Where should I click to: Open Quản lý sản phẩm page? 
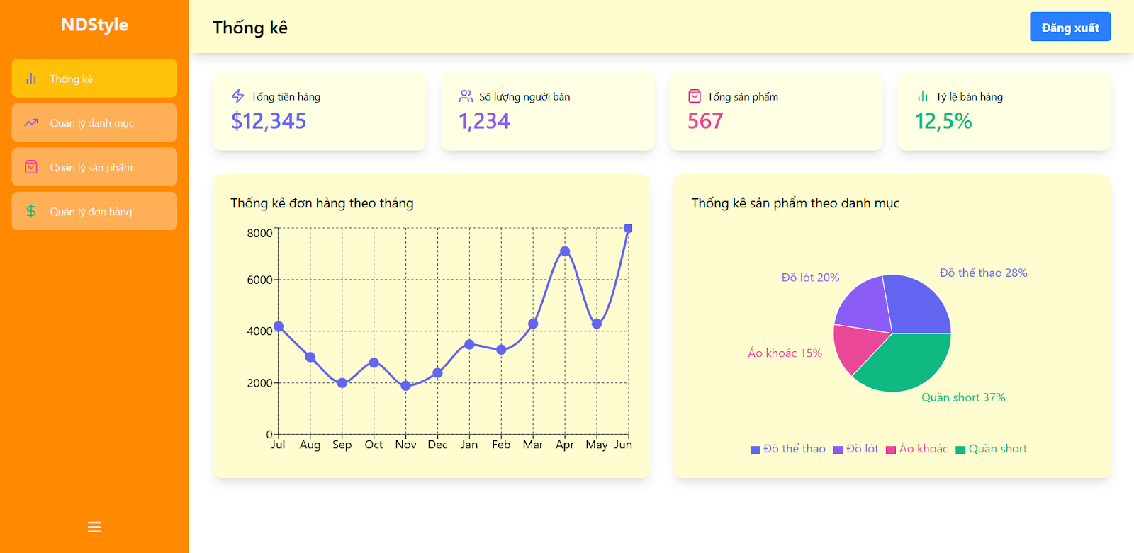(94, 167)
